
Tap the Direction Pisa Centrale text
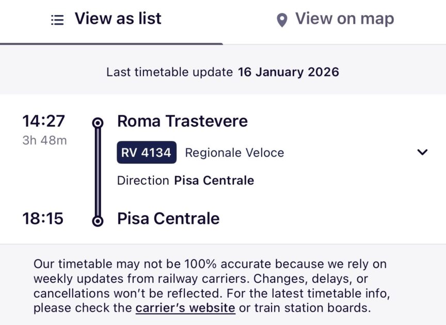[185, 181]
